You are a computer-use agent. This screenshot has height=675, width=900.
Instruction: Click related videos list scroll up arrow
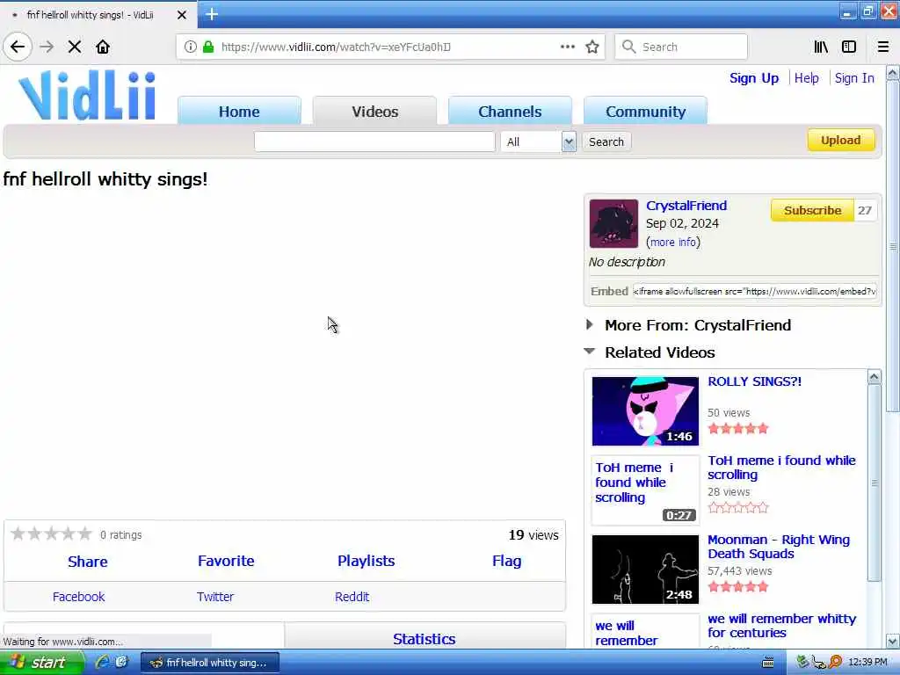point(874,377)
